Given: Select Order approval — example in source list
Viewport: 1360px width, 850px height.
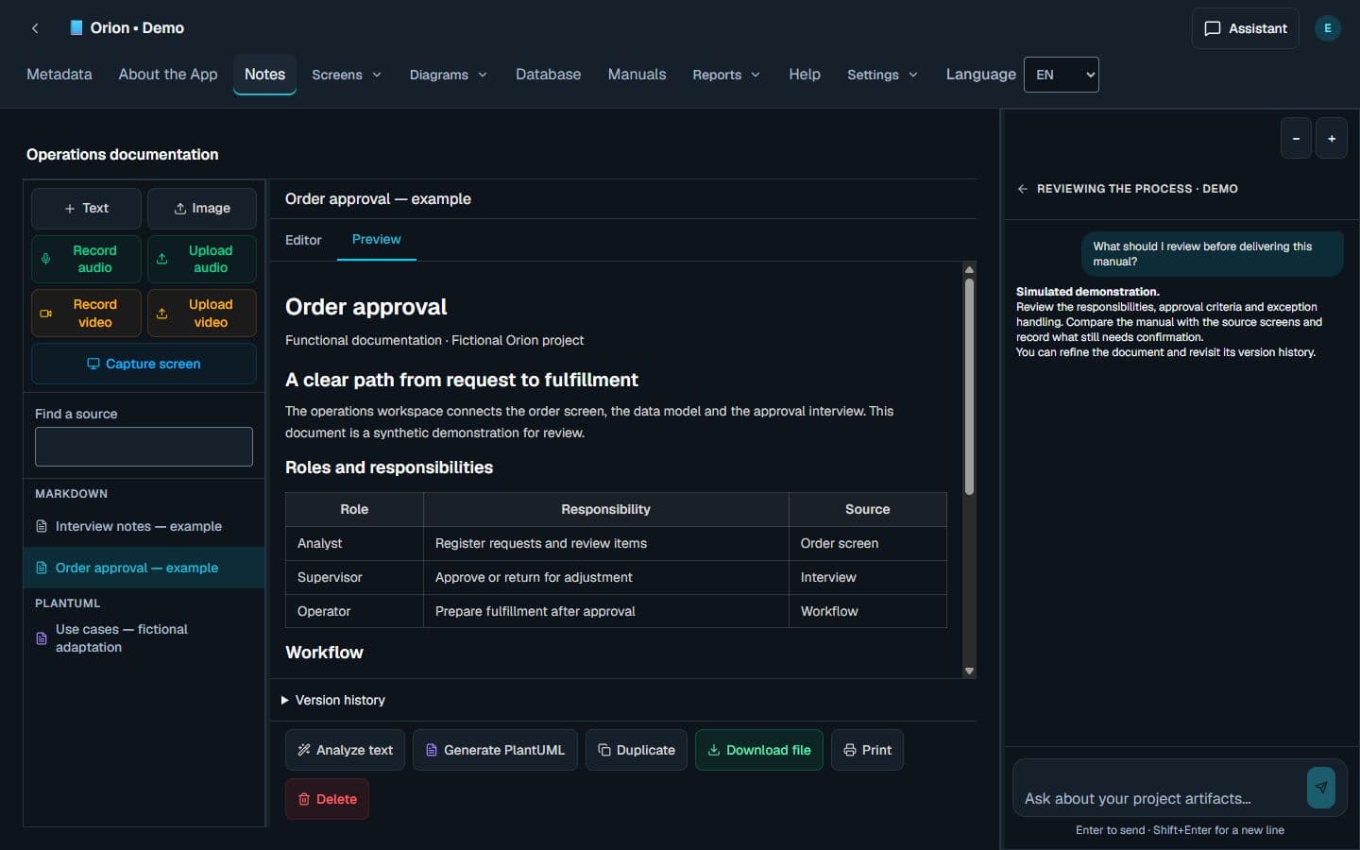Looking at the screenshot, I should click(144, 568).
